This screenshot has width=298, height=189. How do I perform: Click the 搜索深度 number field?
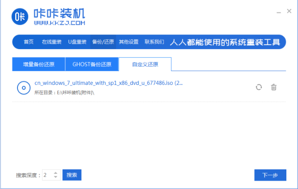[47, 175]
